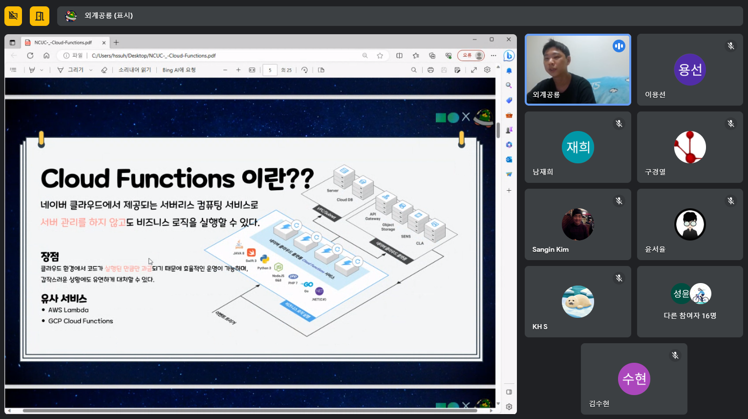Image resolution: width=748 pixels, height=419 pixels.
Task: Open the browser favorites list icon
Action: click(416, 56)
